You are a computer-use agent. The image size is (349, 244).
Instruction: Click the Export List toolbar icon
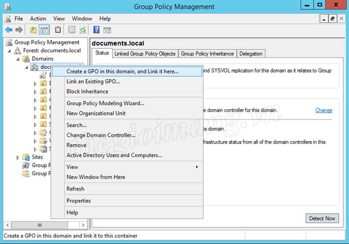coord(72,30)
